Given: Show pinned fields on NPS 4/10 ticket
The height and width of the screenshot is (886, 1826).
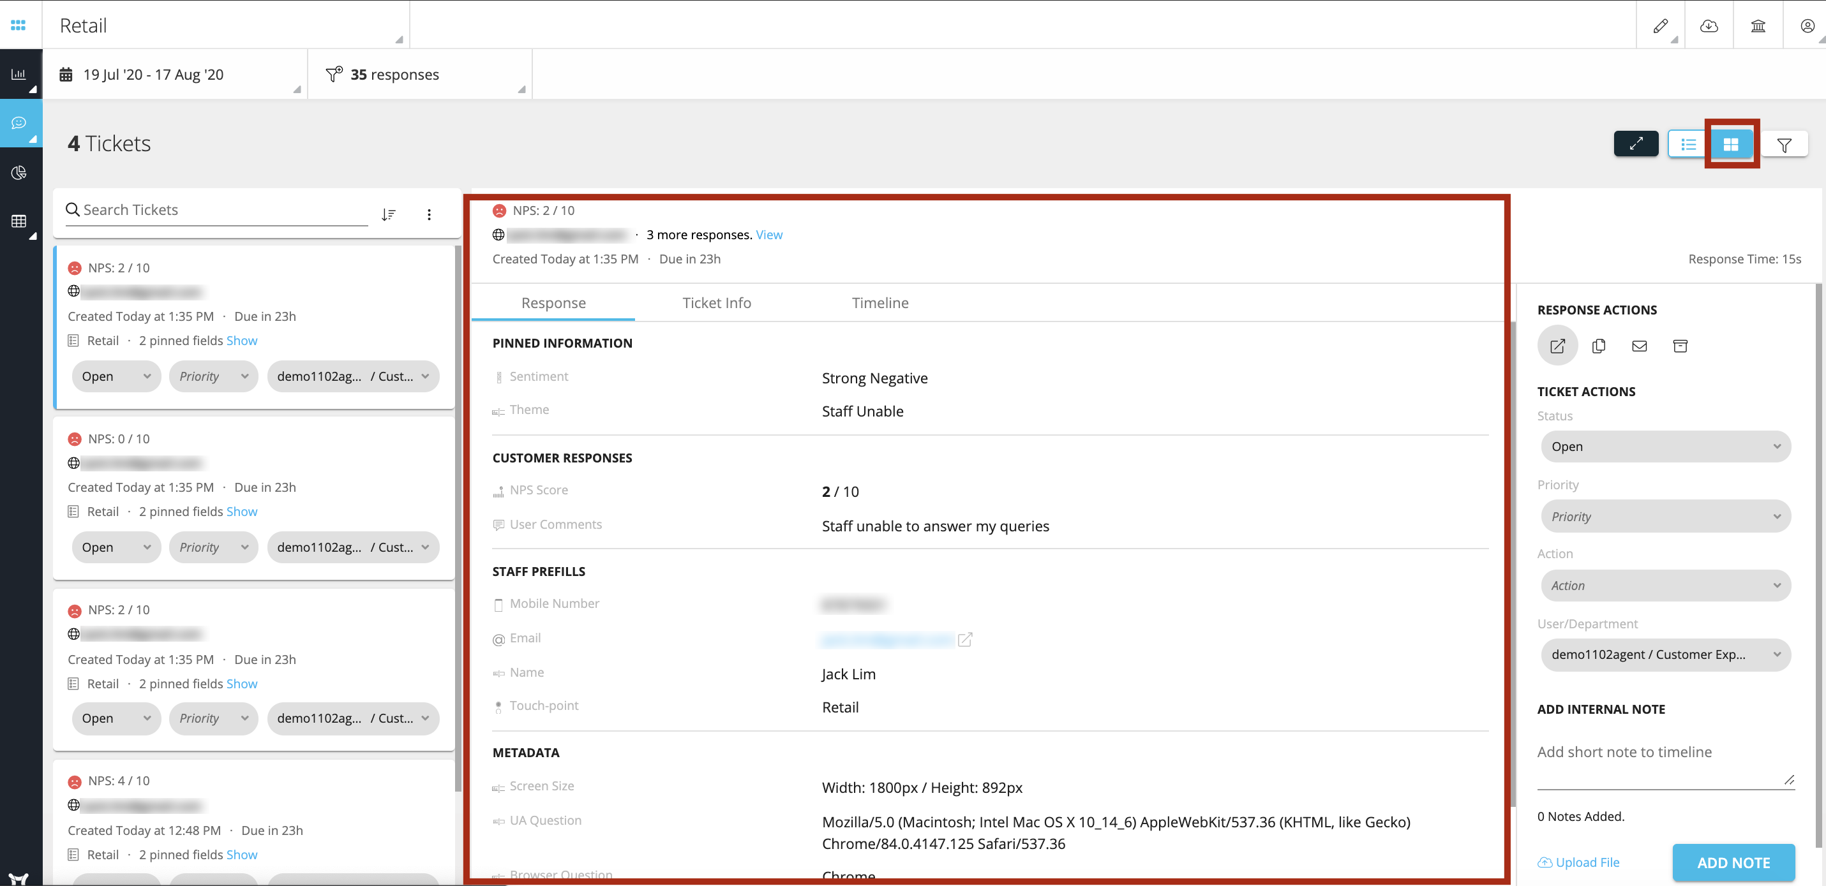Looking at the screenshot, I should pos(242,854).
